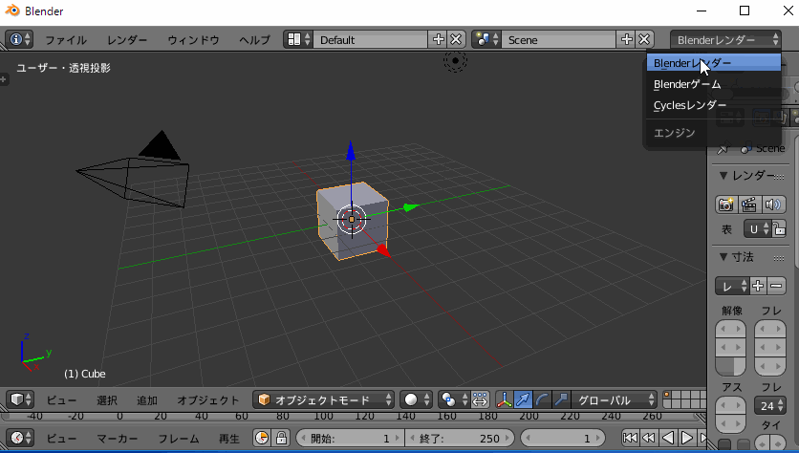Image resolution: width=799 pixels, height=453 pixels.
Task: Remove the render preset with minus
Action: click(x=777, y=286)
